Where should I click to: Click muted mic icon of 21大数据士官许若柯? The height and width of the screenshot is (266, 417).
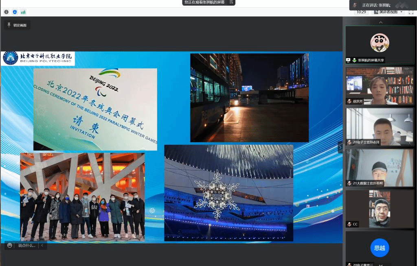[349, 183]
